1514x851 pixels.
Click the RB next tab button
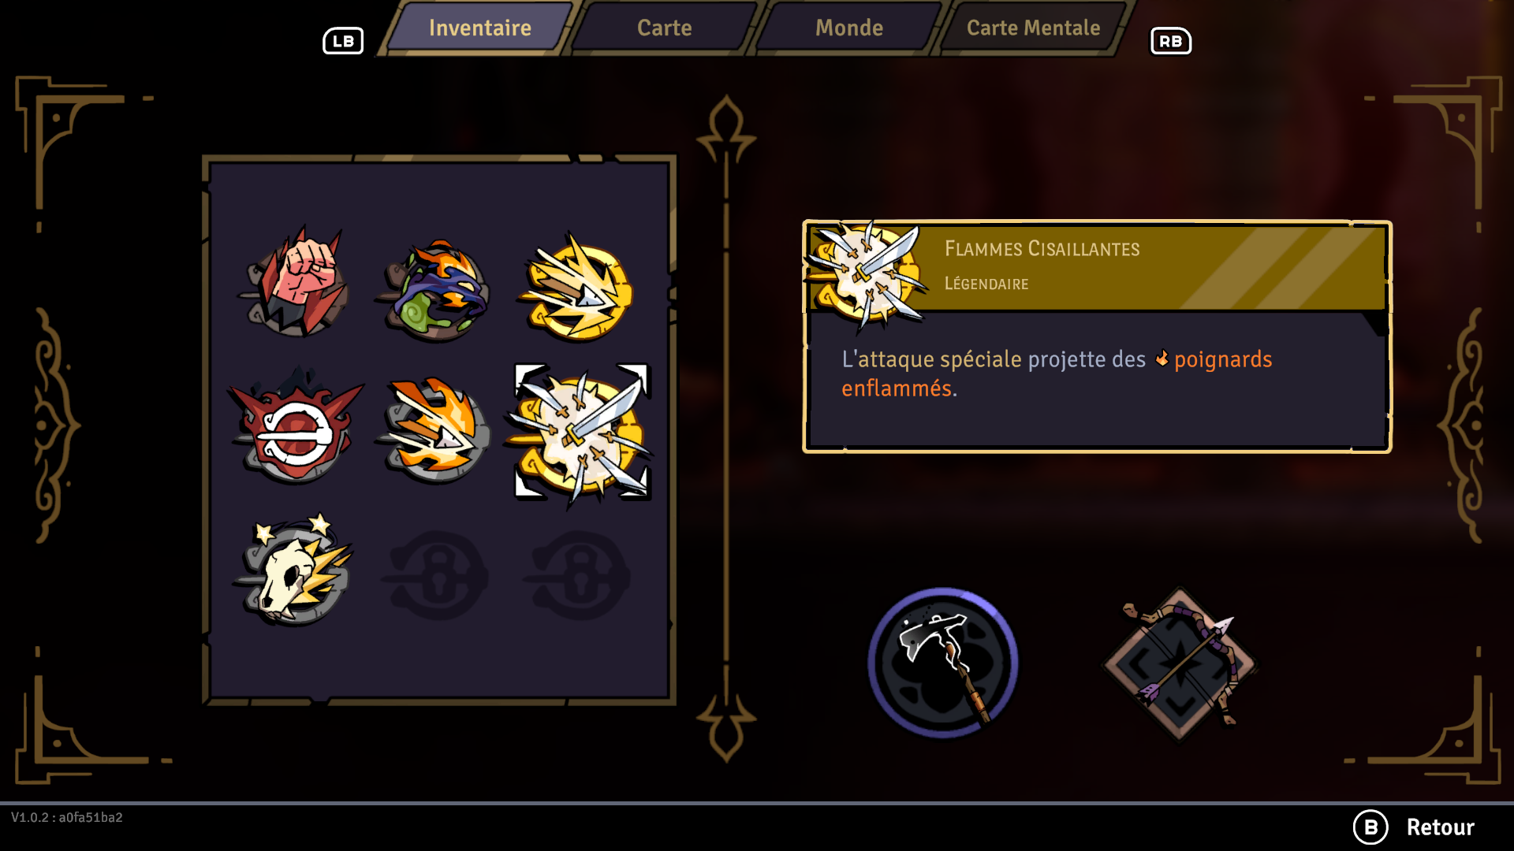pos(1170,41)
